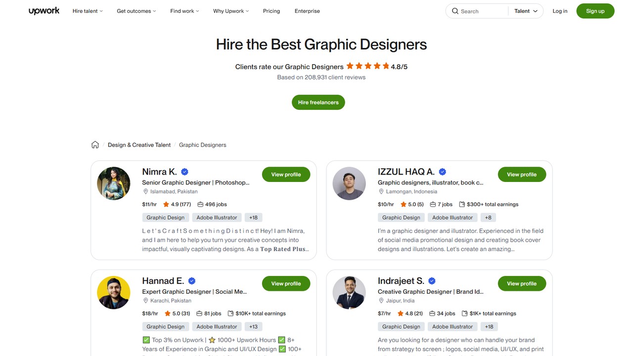
Task: Click briefcase icon beside 34 jobs
Action: pyautogui.click(x=432, y=313)
